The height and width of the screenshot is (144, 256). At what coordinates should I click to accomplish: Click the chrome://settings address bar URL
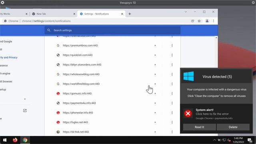(46, 21)
